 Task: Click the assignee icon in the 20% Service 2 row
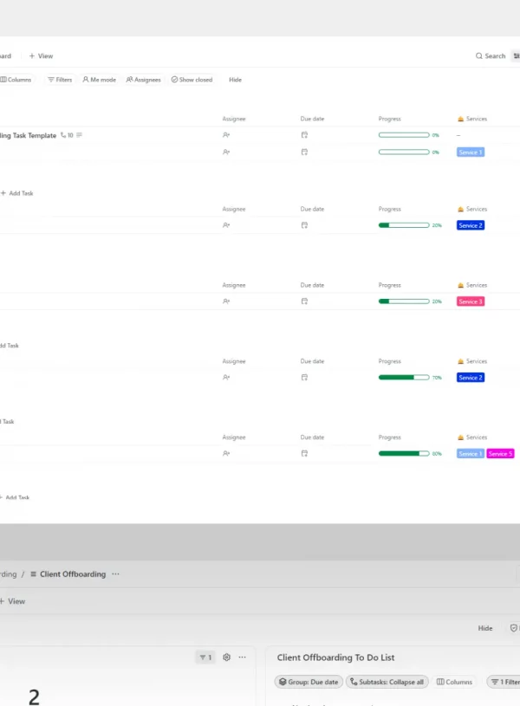click(226, 225)
